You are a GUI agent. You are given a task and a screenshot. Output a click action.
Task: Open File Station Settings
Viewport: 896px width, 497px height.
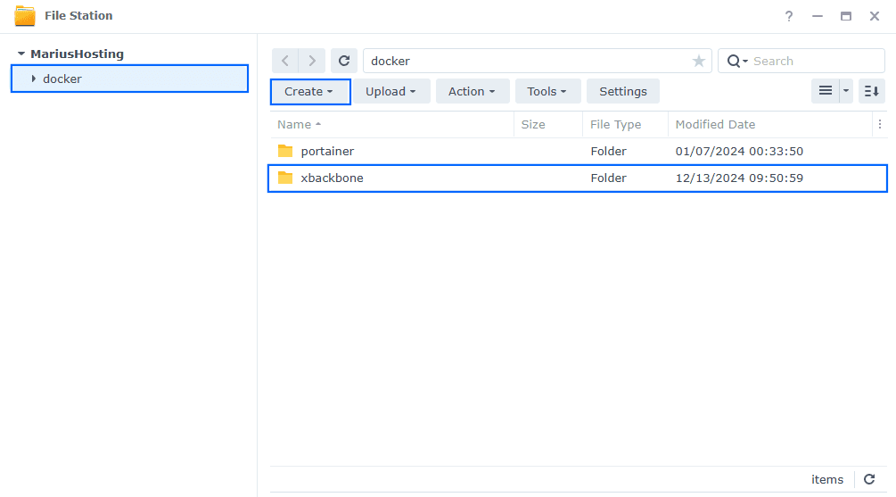[623, 92]
